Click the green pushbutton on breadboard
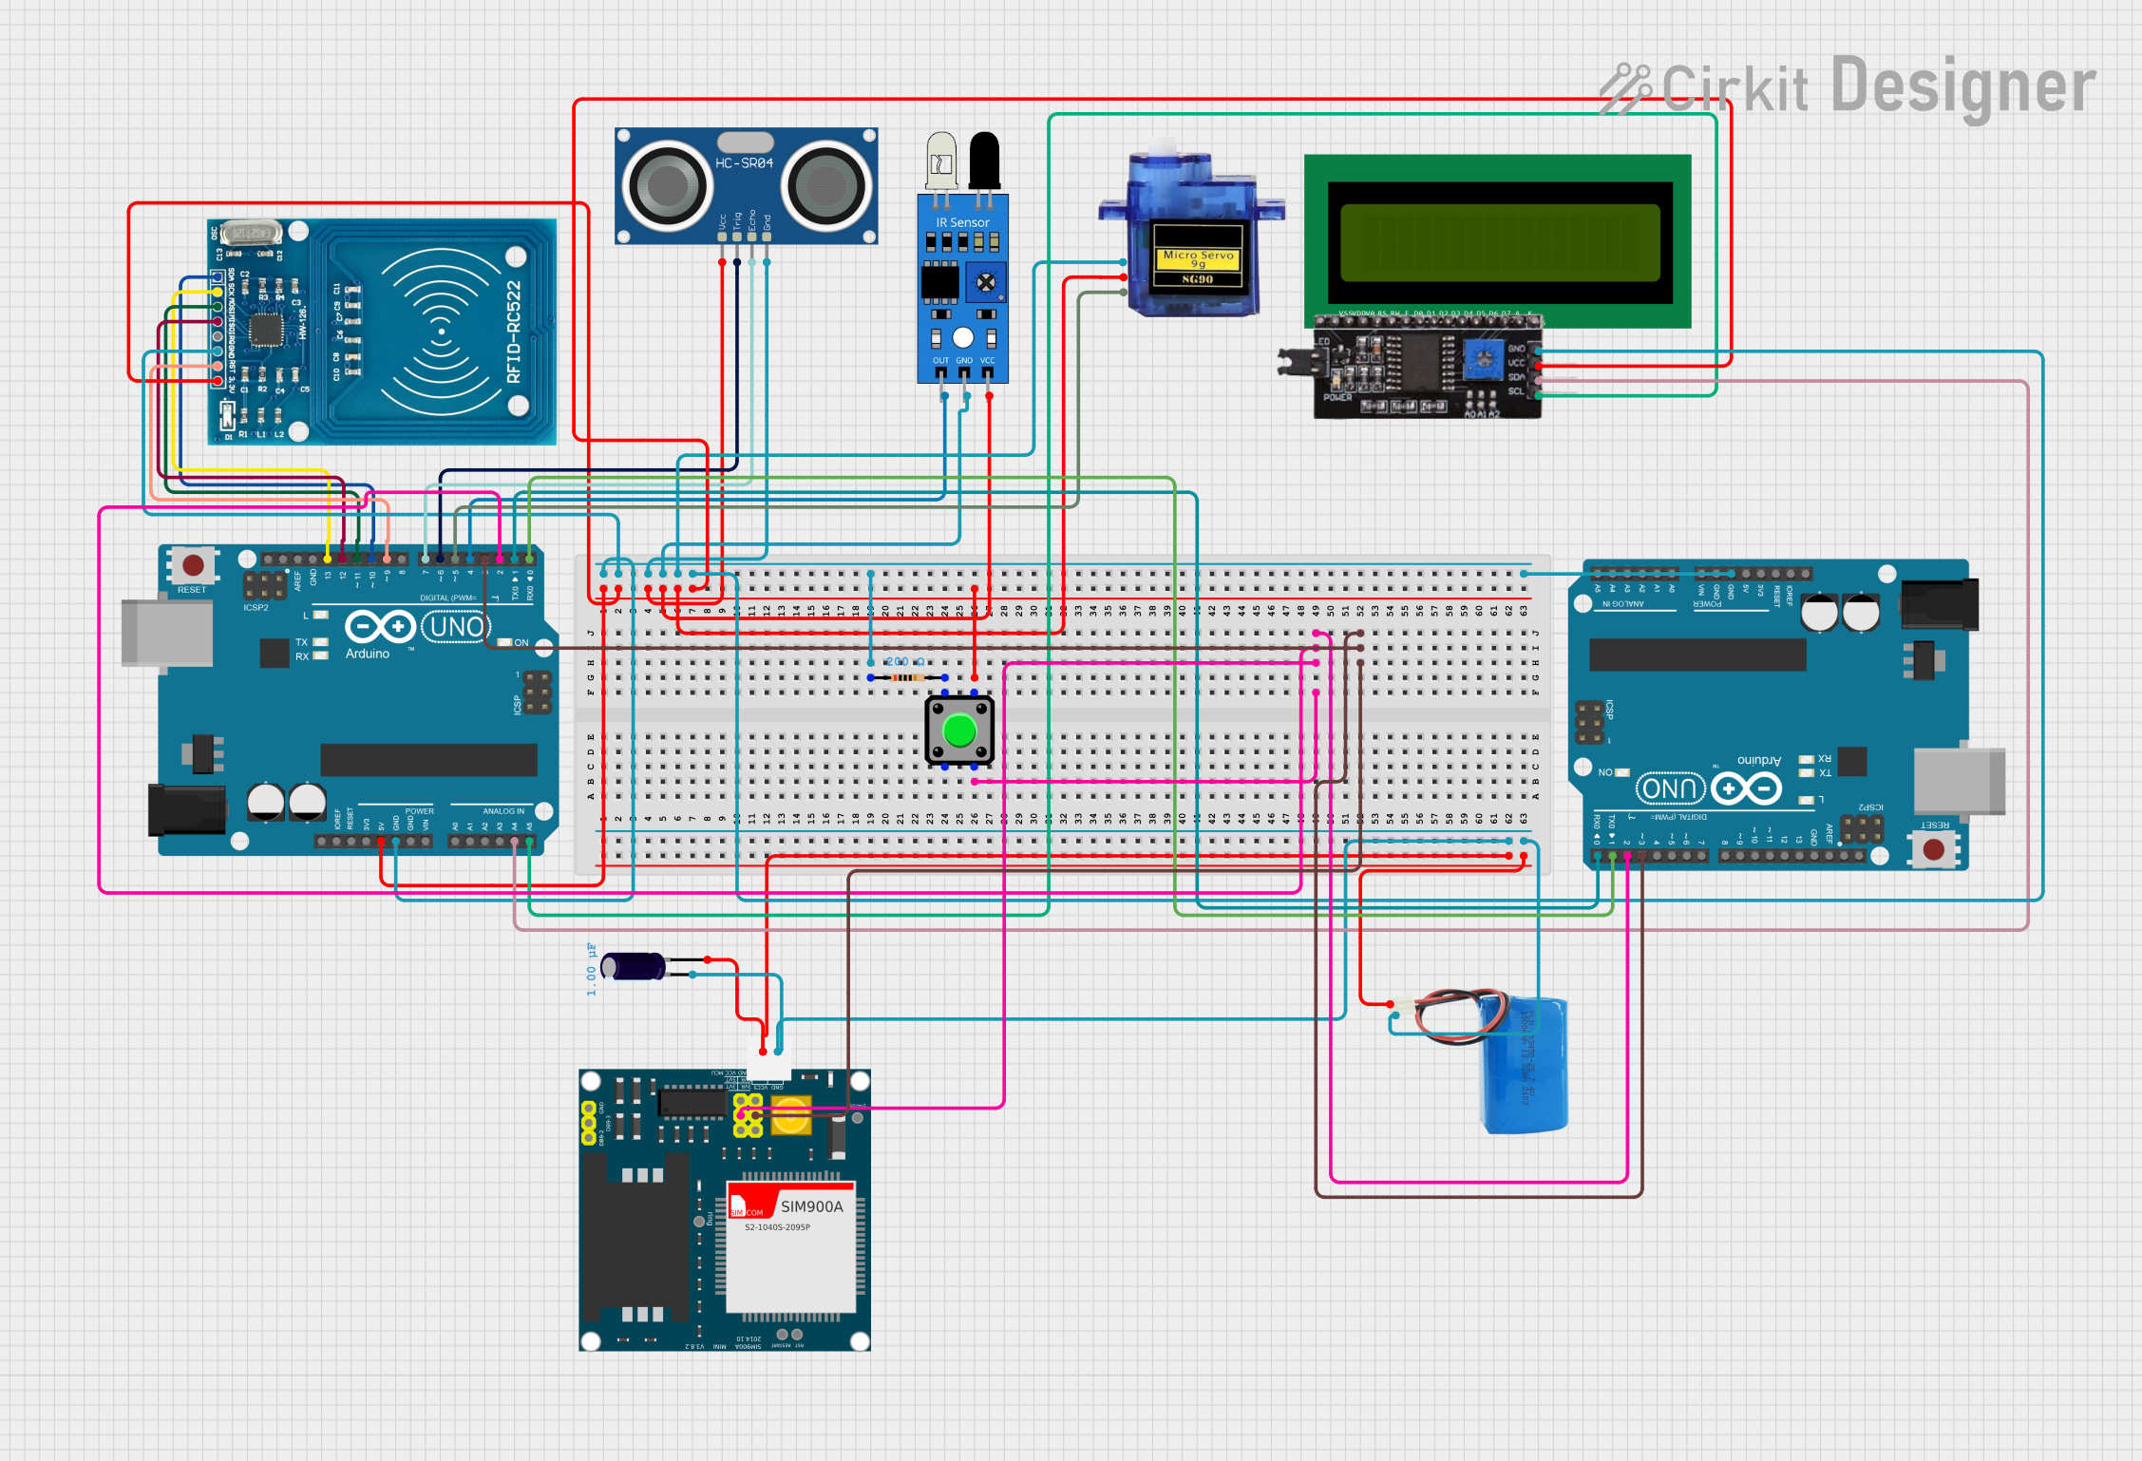The width and height of the screenshot is (2142, 1461). click(x=959, y=730)
